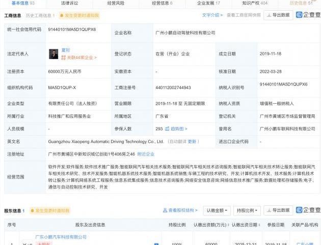Viewport: 321px width, 245px height.
Task: Click registration number 440112002744943
Action: point(173,87)
